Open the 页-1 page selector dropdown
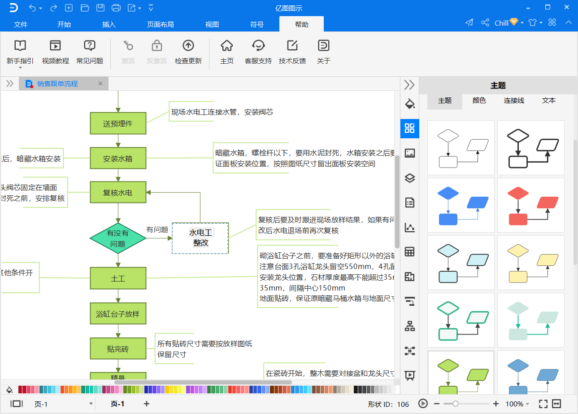This screenshot has height=414, width=578. [x=91, y=404]
